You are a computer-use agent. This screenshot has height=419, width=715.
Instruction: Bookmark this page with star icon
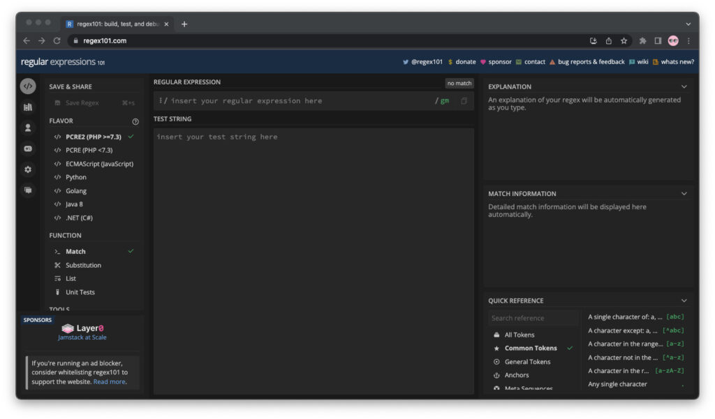[x=624, y=40]
